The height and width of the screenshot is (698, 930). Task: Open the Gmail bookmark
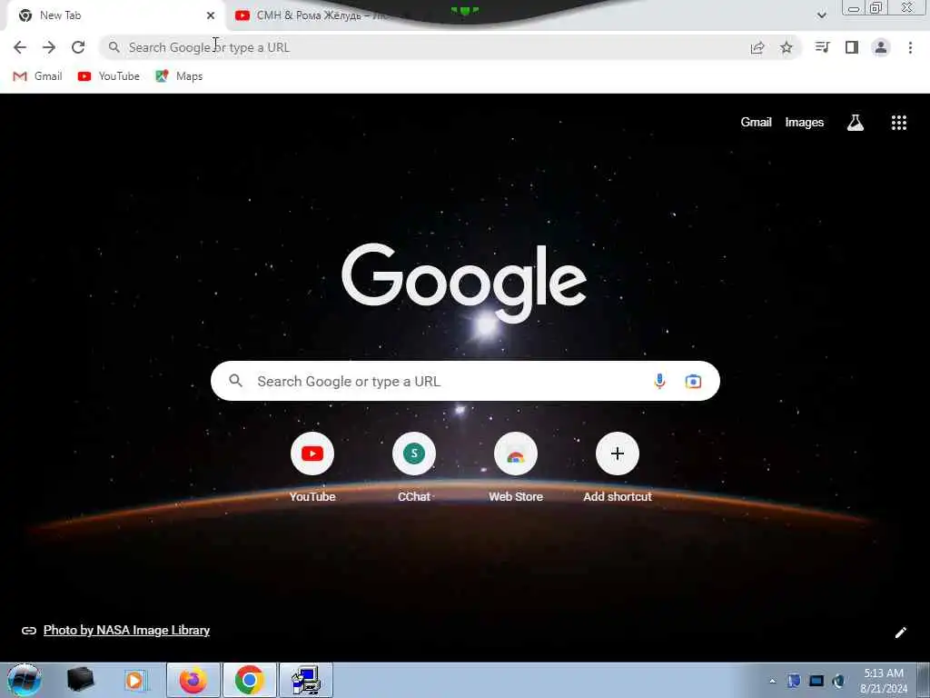tap(37, 76)
